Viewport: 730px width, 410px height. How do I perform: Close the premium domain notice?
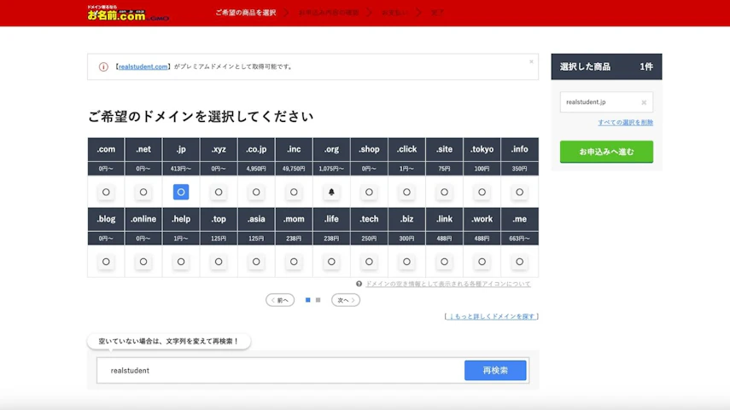tap(531, 61)
